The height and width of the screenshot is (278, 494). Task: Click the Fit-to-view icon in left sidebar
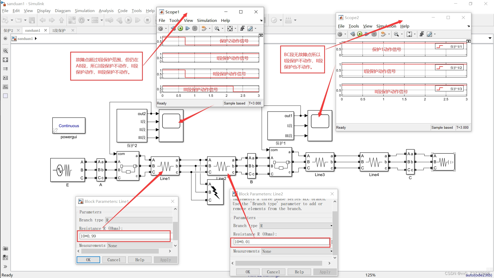coord(5,60)
